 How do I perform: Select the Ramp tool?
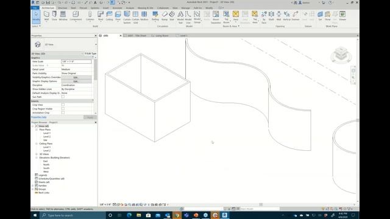165,16
